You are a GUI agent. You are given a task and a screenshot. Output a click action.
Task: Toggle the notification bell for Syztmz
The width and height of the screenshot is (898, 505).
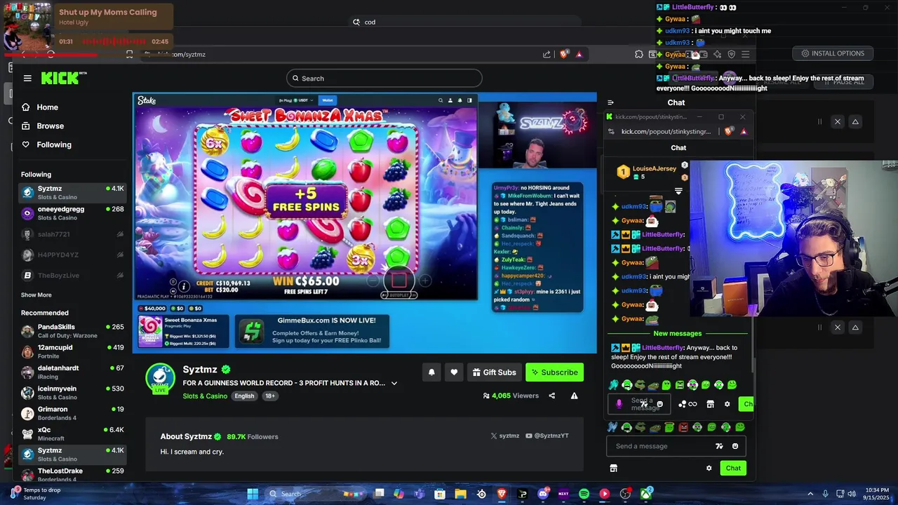coord(431,372)
